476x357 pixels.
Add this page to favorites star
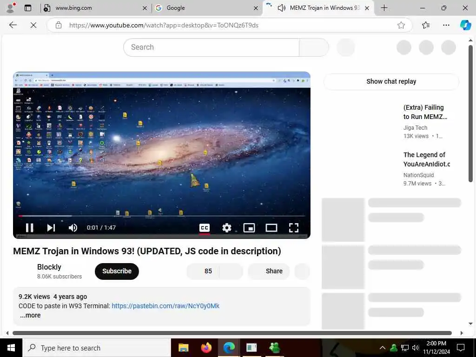(401, 25)
